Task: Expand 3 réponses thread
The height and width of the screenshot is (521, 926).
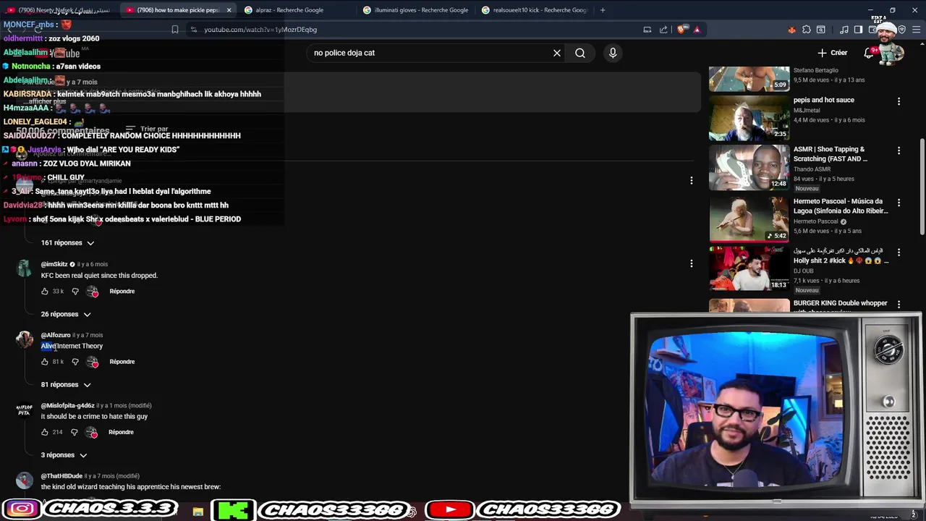Action: 64,455
